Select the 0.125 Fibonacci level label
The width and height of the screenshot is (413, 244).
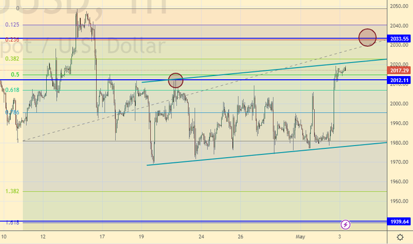point(12,25)
